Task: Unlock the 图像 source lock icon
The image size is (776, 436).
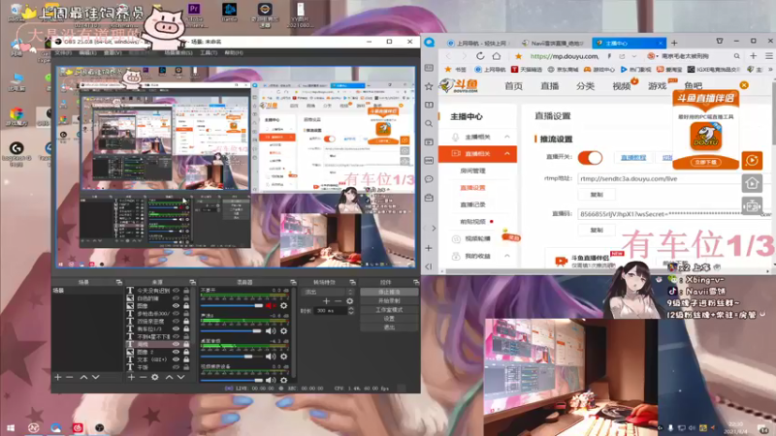Action: pos(186,306)
